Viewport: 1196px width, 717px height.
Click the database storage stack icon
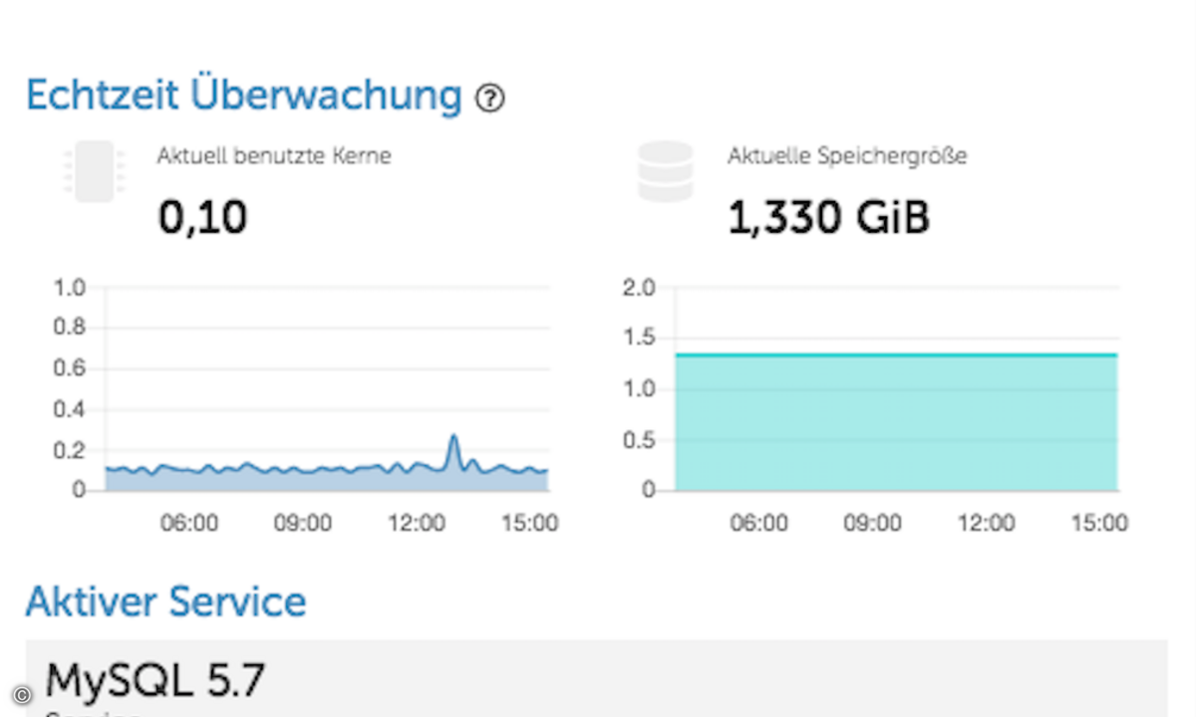[665, 171]
